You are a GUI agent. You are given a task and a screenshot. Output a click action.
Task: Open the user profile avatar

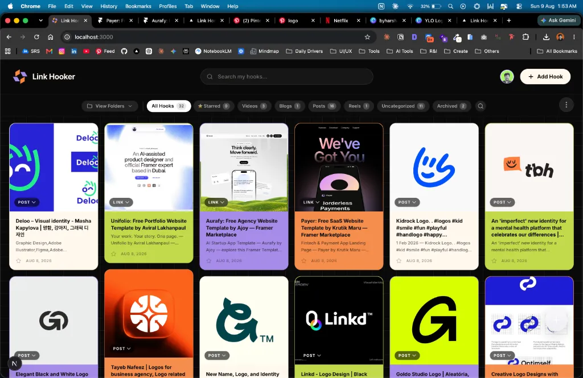pyautogui.click(x=507, y=77)
